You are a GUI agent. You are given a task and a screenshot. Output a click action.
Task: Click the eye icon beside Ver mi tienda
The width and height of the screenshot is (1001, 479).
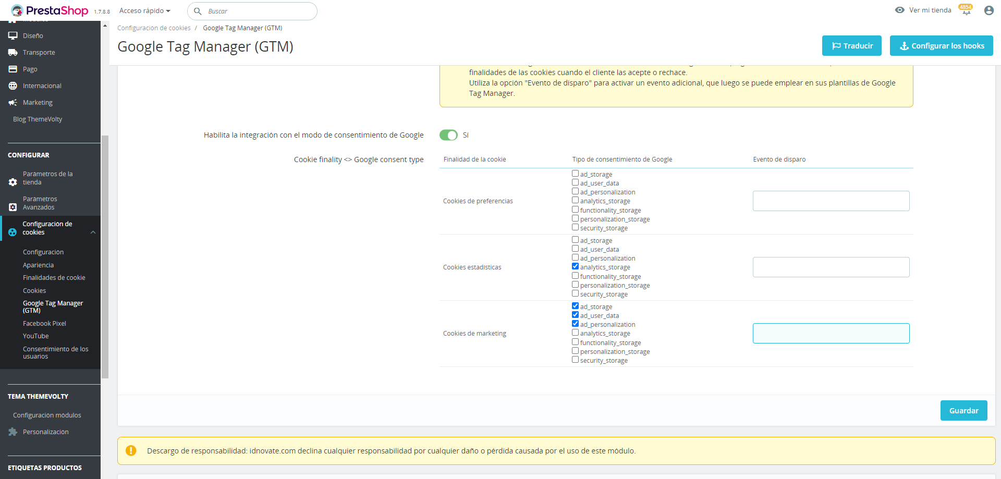pyautogui.click(x=899, y=10)
